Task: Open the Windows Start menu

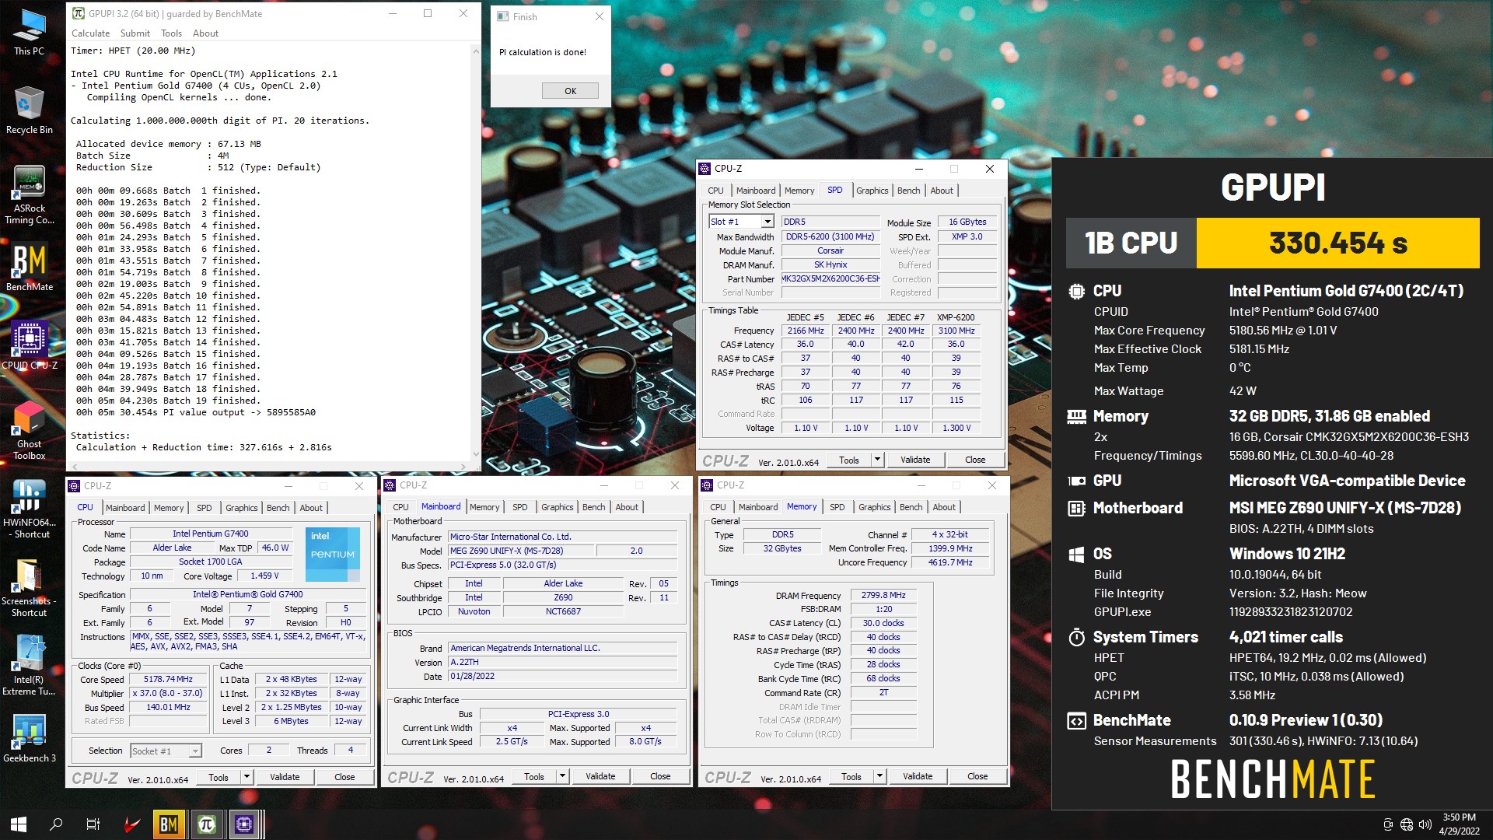Action: tap(19, 824)
